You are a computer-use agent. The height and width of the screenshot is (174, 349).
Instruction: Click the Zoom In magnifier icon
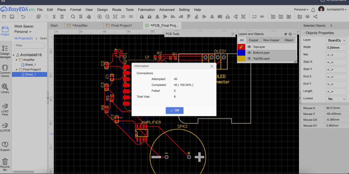[100, 17]
